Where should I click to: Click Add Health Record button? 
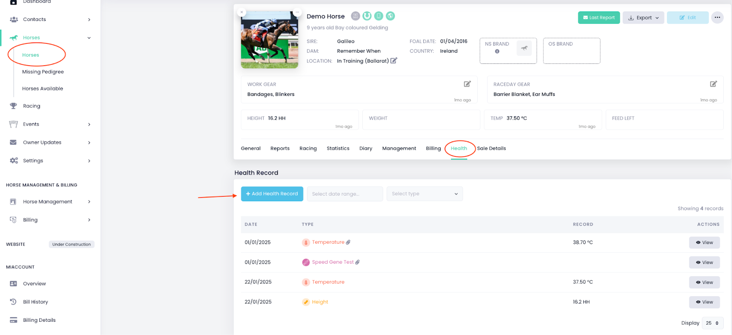click(x=272, y=194)
